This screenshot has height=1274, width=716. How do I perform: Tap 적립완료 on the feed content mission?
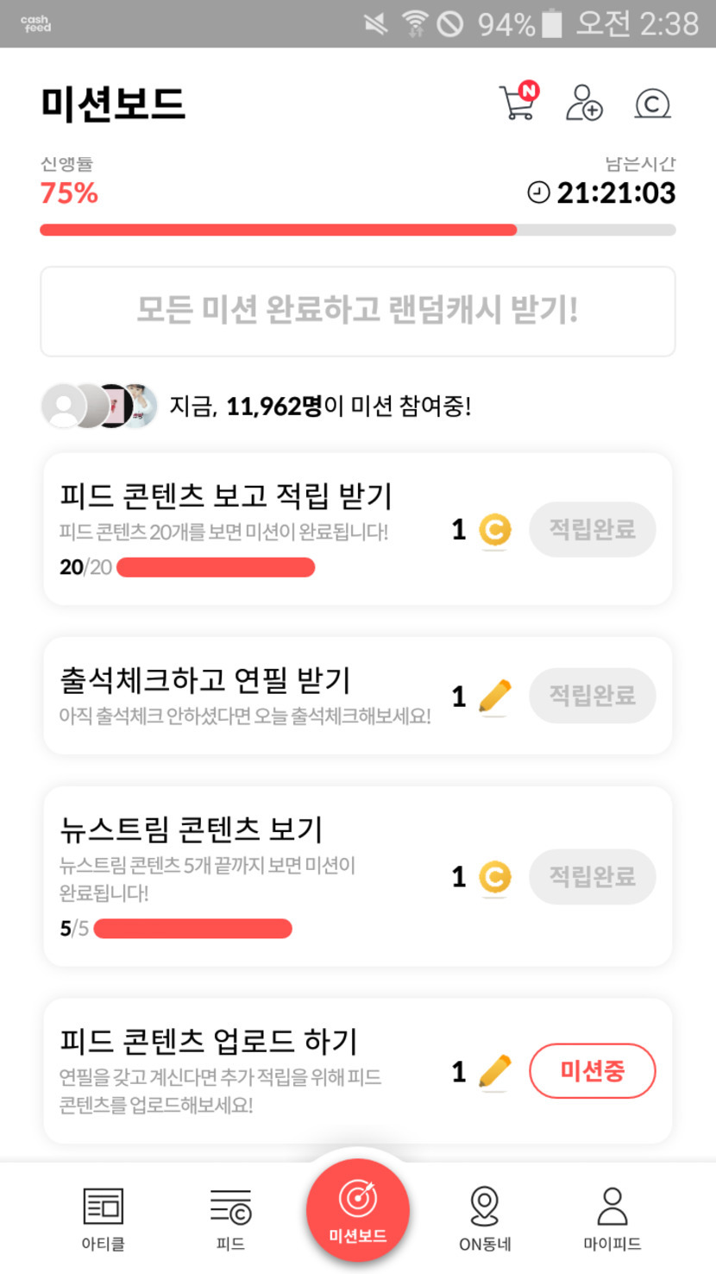592,529
